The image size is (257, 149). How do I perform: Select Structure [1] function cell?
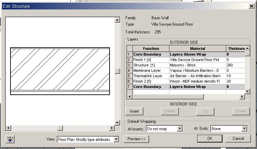click(x=151, y=65)
